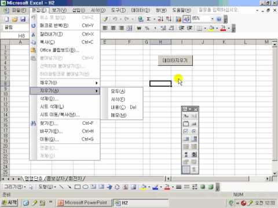Image resolution: width=278 pixels, height=208 pixels.
Task: Open the 그리기(R) draw menu dropdown
Action: [x=15, y=187]
